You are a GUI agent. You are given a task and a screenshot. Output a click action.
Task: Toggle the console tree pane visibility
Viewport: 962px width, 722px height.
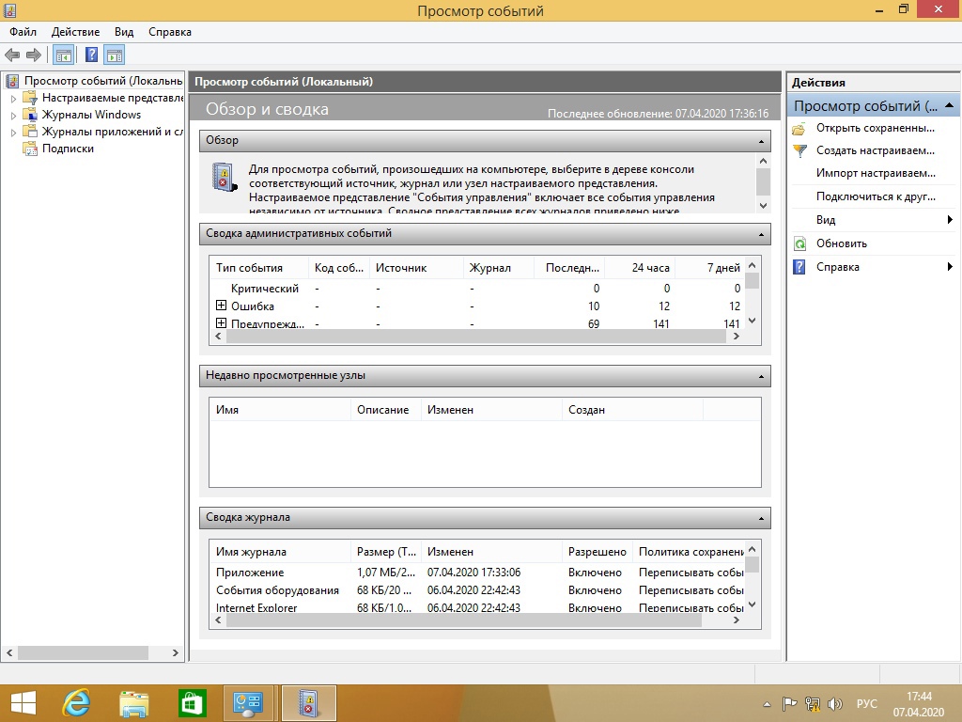point(64,55)
